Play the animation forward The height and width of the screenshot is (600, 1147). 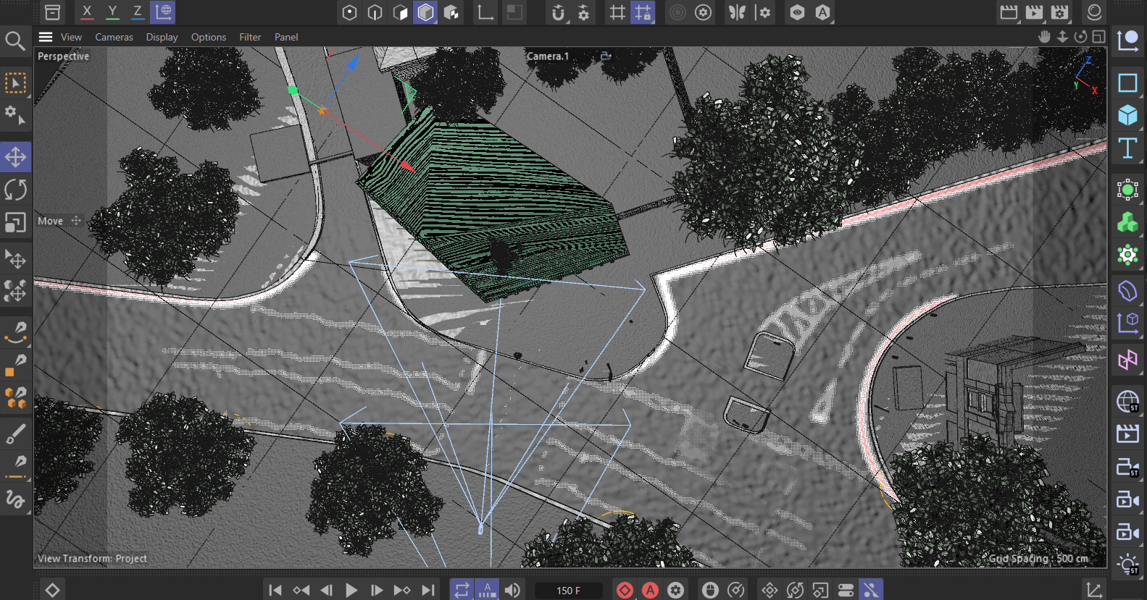[x=351, y=590]
